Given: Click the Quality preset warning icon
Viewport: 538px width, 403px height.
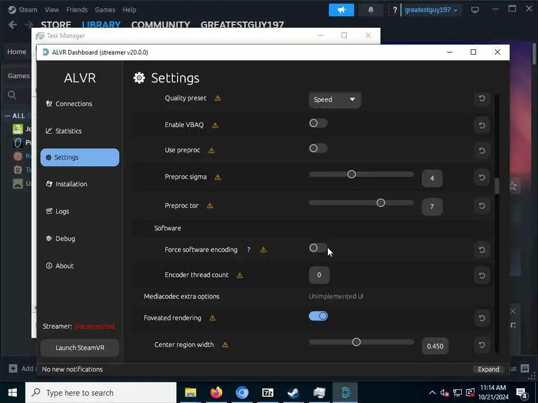Looking at the screenshot, I should point(218,98).
